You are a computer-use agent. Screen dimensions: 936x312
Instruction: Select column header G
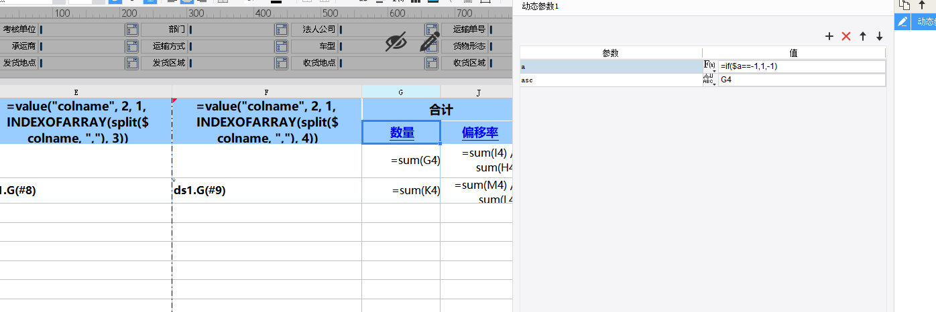click(x=401, y=92)
